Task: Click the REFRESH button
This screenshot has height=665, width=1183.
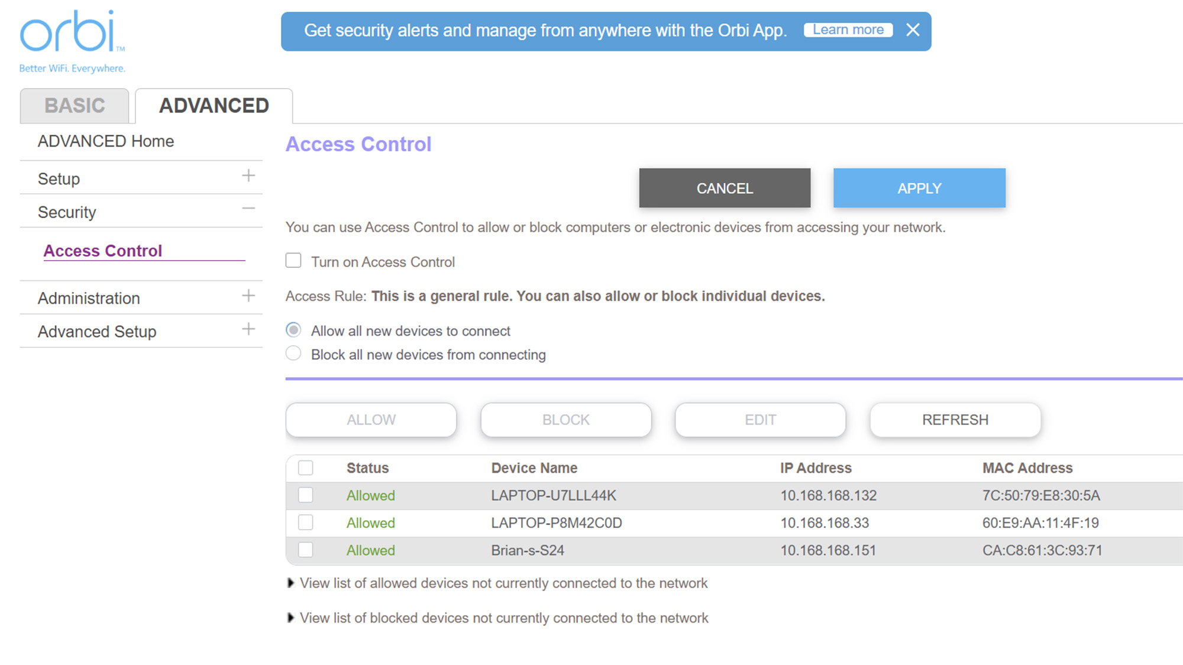Action: pyautogui.click(x=955, y=420)
